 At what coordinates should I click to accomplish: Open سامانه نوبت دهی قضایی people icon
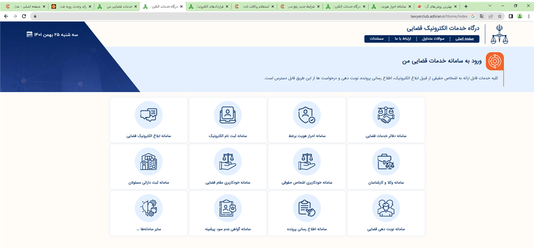tap(385, 208)
